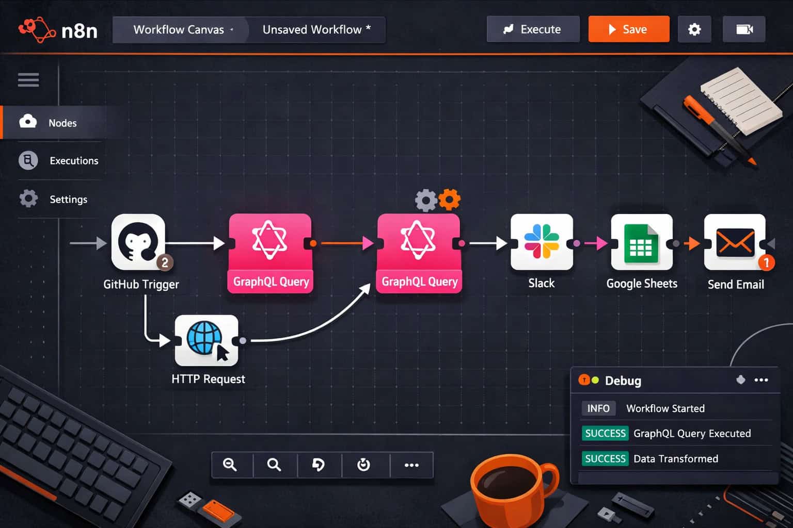Click the badge 1 on Send Email

point(766,262)
